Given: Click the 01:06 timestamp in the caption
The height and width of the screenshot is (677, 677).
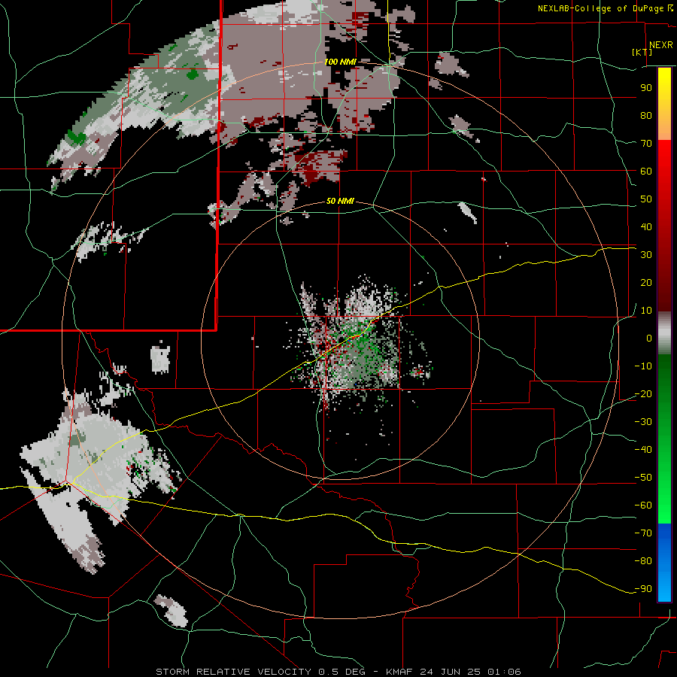Looking at the screenshot, I should click(504, 672).
